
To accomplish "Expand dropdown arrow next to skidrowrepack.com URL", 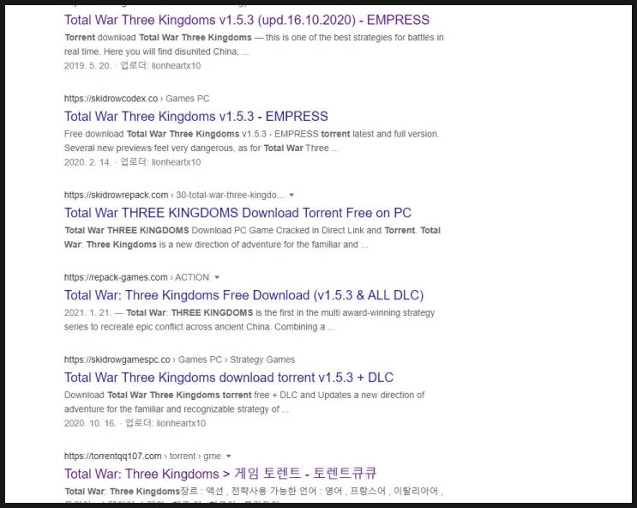I will point(291,196).
